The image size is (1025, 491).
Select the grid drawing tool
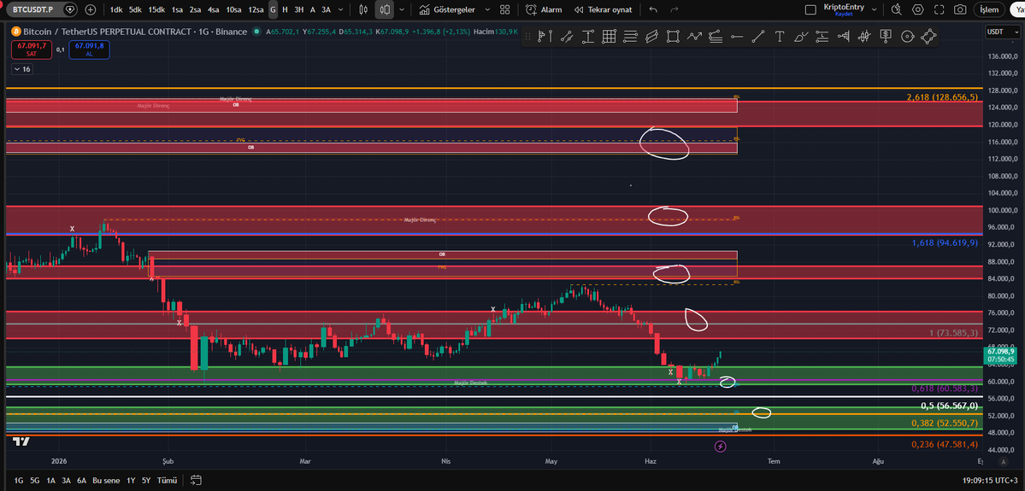(610, 37)
